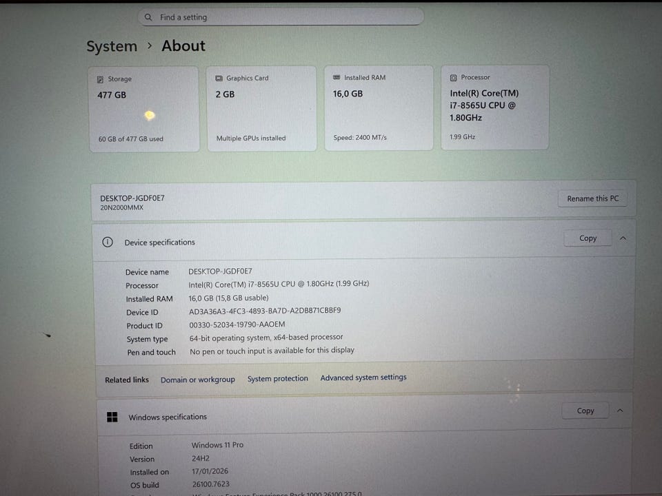This screenshot has width=662, height=496.
Task: Select Version value 24H2
Action: point(201,458)
